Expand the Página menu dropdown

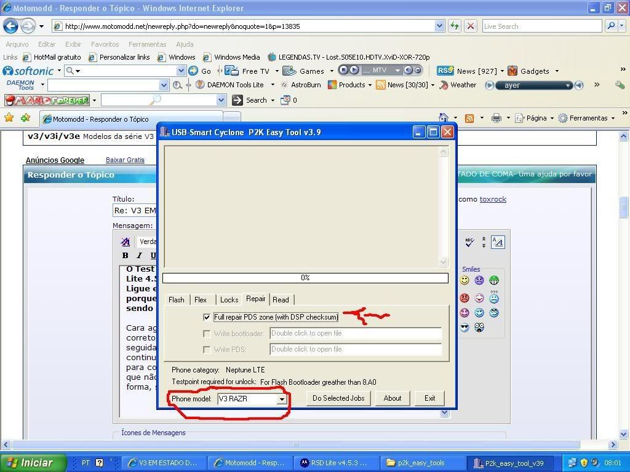click(x=552, y=119)
